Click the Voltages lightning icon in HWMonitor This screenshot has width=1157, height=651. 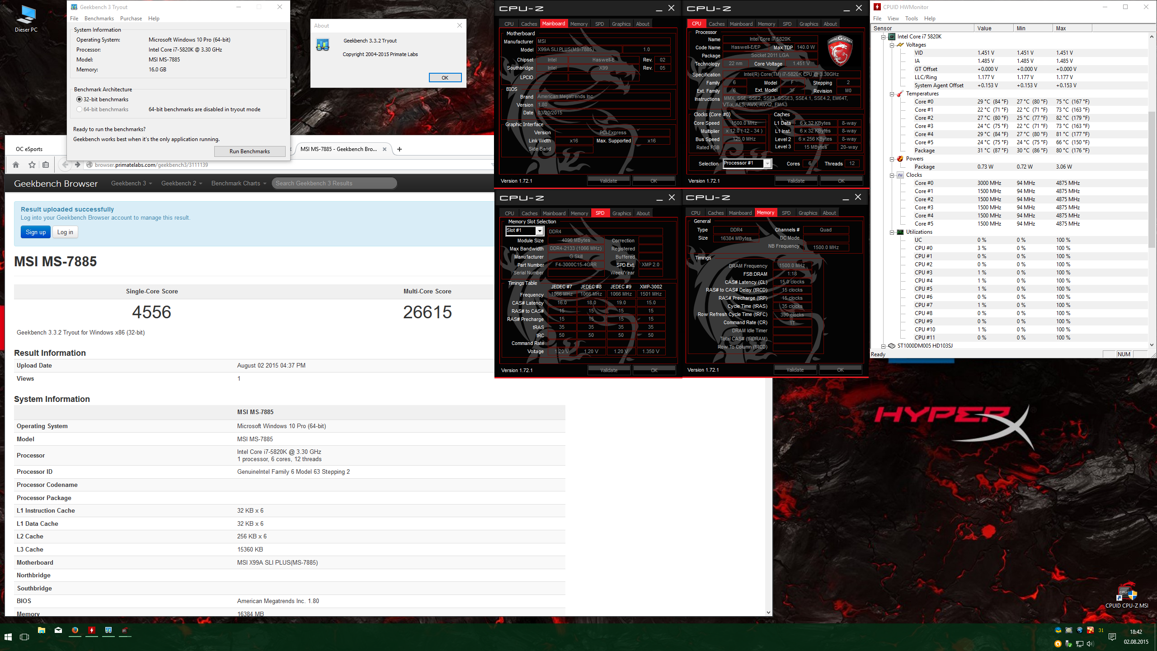(900, 45)
